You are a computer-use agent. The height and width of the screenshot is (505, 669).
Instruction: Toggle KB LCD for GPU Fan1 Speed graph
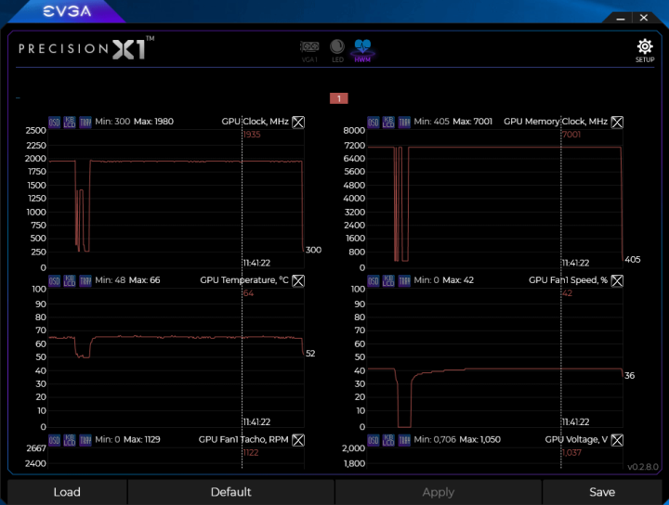click(388, 281)
